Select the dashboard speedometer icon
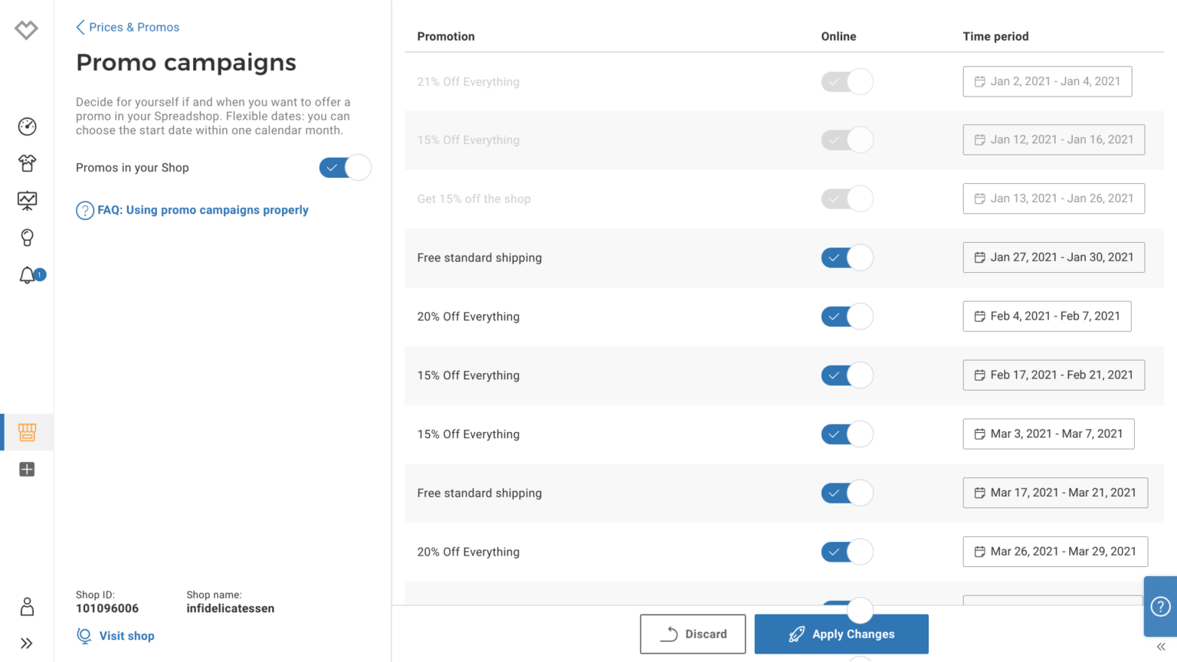The height and width of the screenshot is (662, 1177). 27,126
